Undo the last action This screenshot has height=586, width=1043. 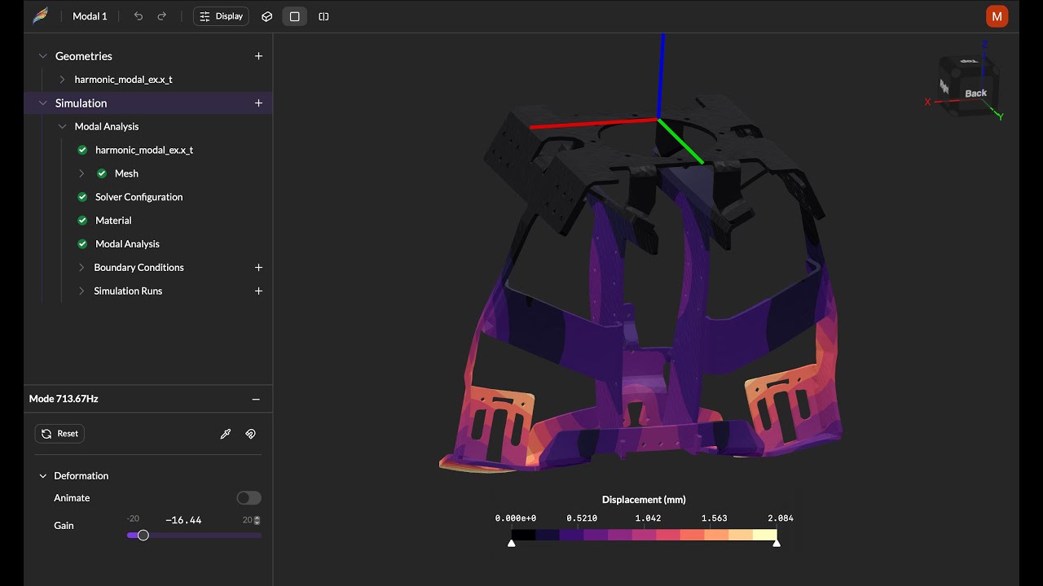tap(139, 16)
